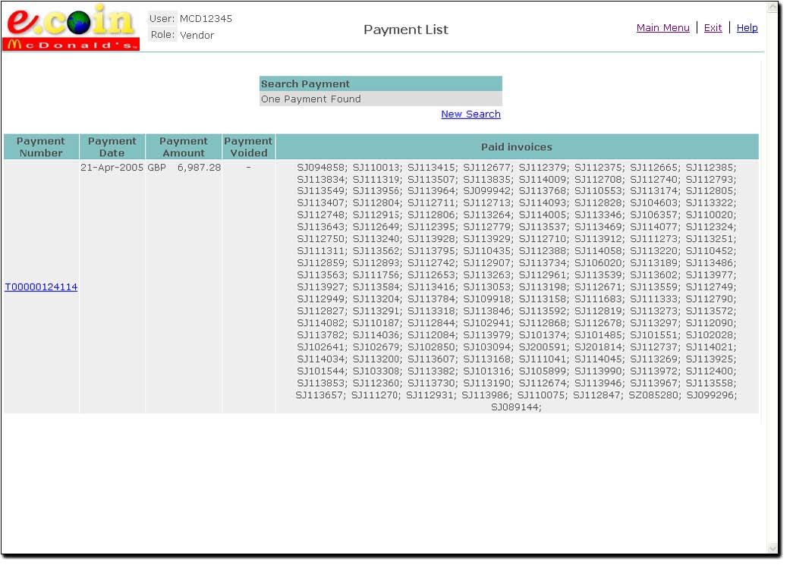Click the user ID MCD12345 text
793x568 pixels.
(x=206, y=19)
